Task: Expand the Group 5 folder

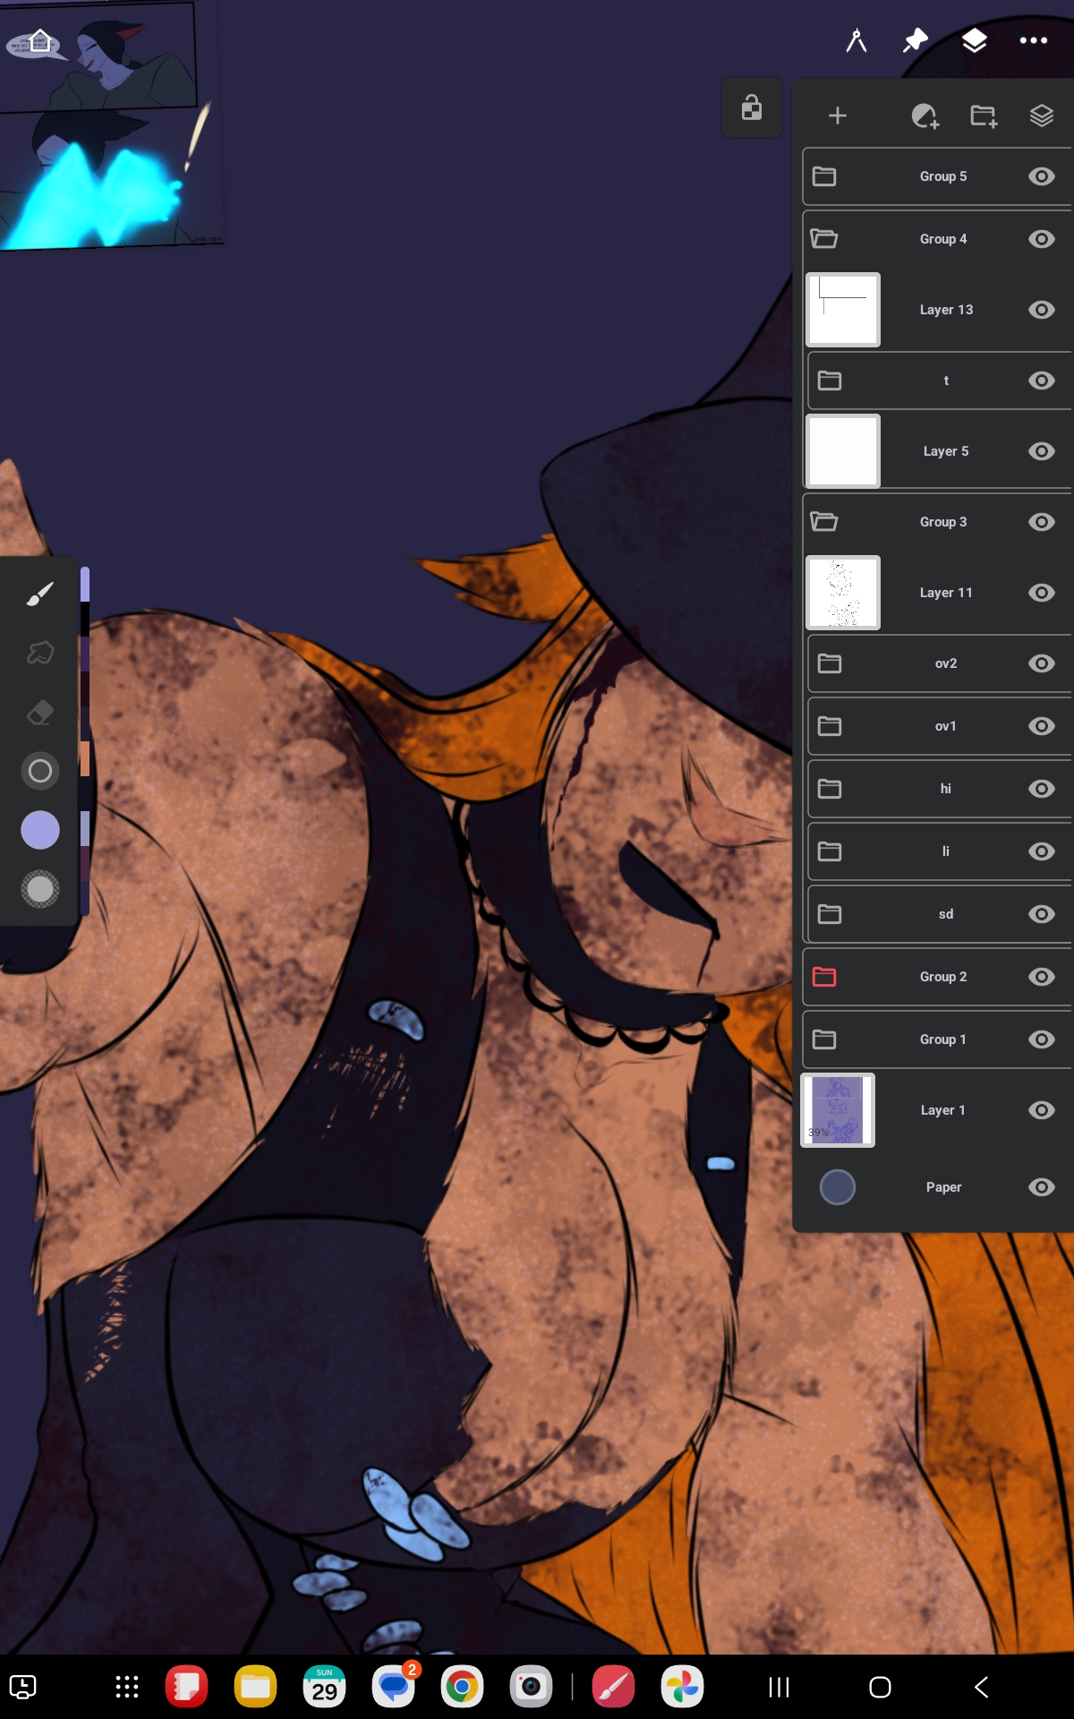Action: coord(824,176)
